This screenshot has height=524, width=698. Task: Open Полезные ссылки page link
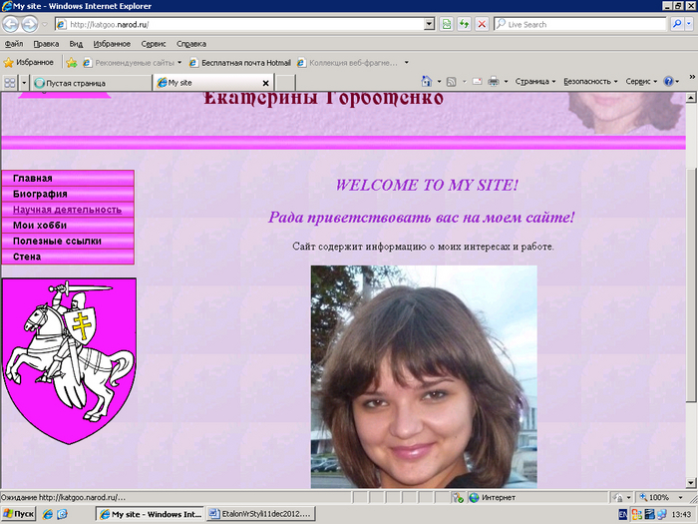point(68,242)
